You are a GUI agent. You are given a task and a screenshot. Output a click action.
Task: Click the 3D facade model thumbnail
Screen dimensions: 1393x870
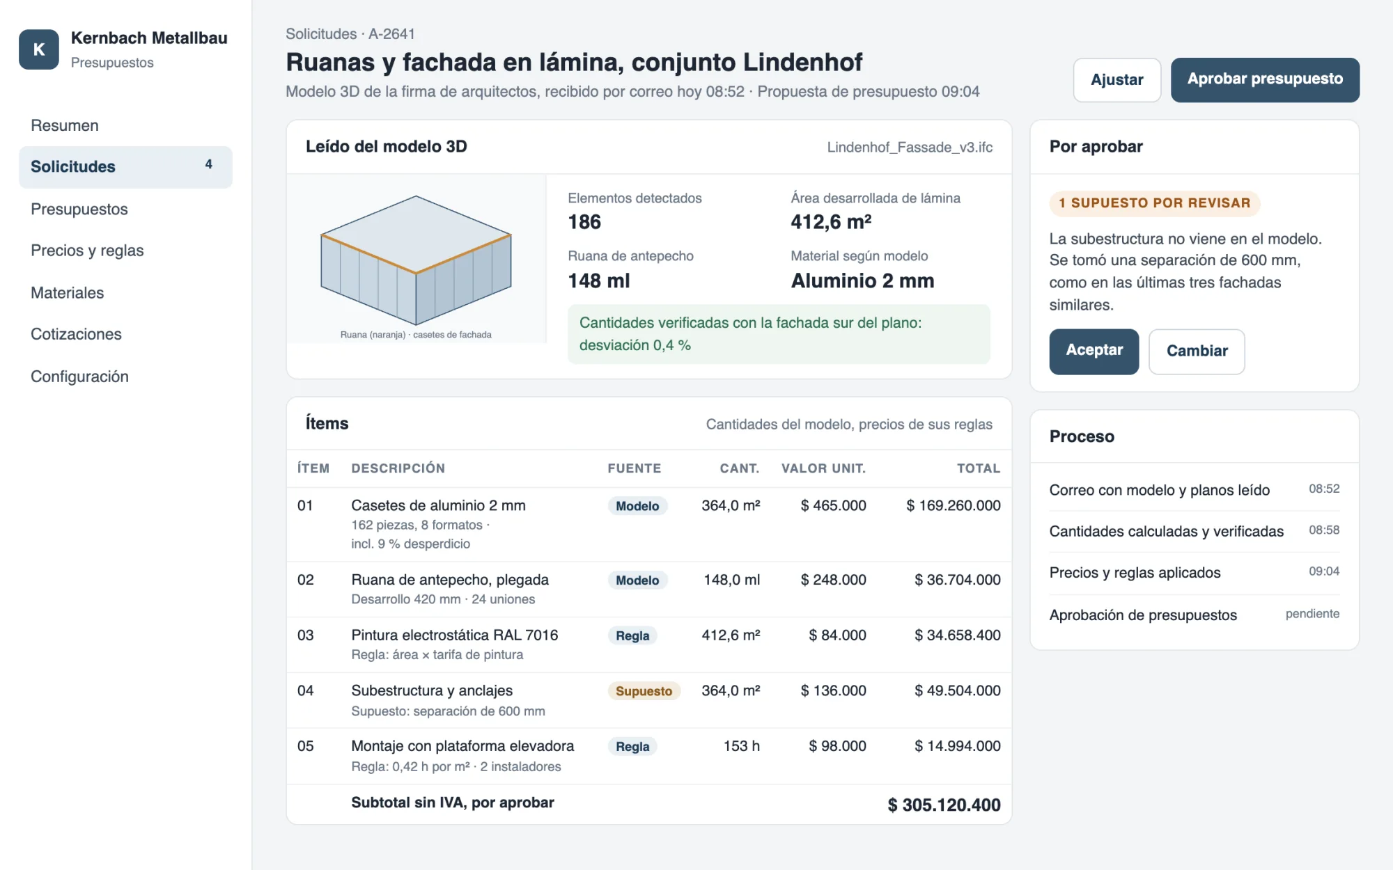(x=416, y=260)
